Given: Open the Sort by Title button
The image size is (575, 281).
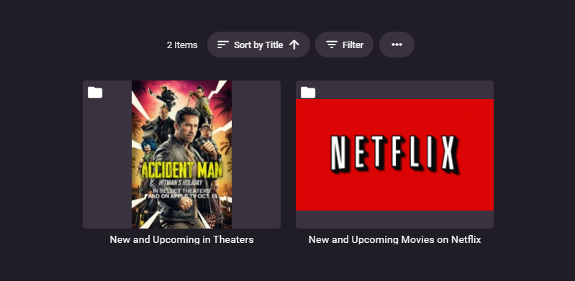Looking at the screenshot, I should (258, 45).
